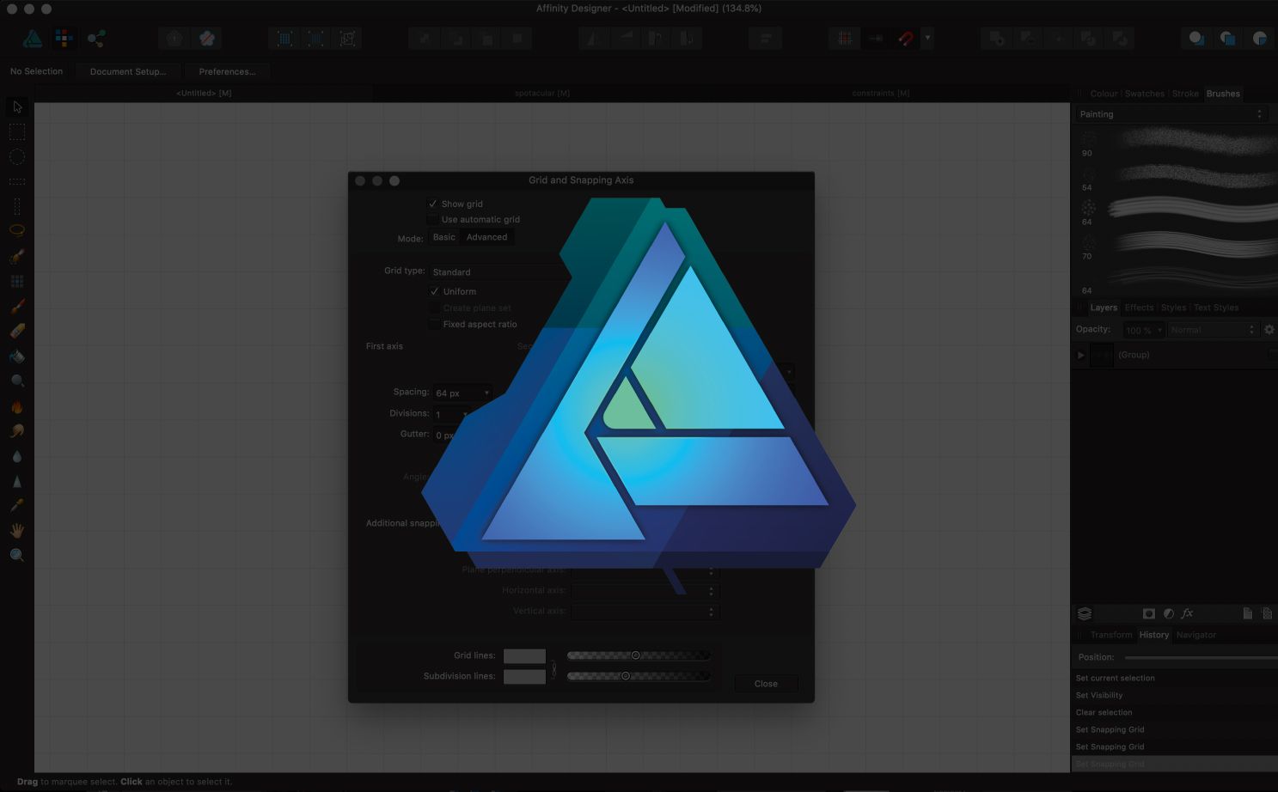Select the Ellipse Marquee tool
This screenshot has width=1278, height=792.
click(16, 155)
